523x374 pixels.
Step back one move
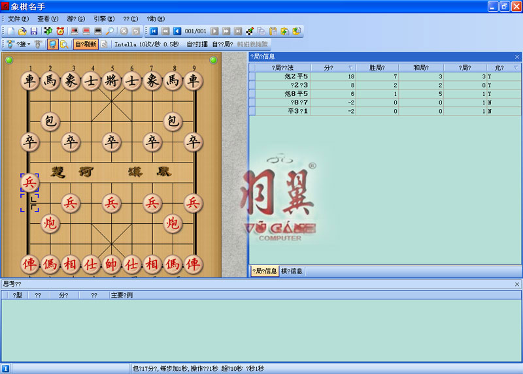point(177,31)
